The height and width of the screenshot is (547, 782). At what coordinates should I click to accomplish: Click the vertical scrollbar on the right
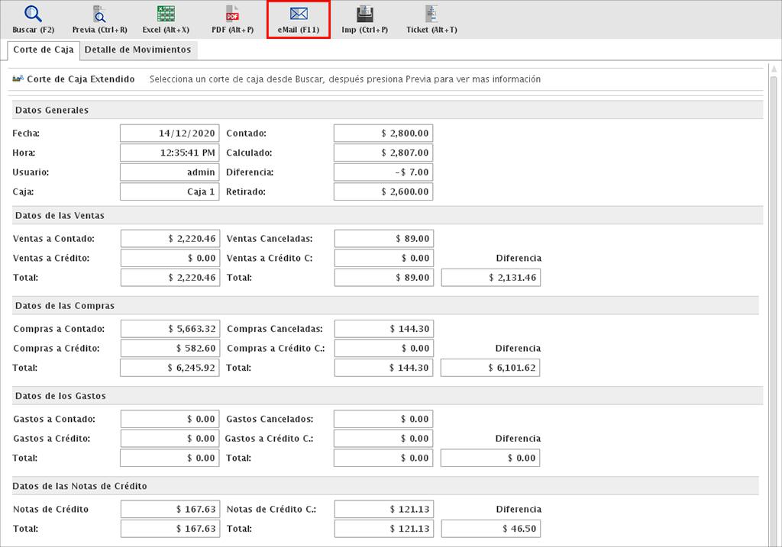tap(773, 305)
